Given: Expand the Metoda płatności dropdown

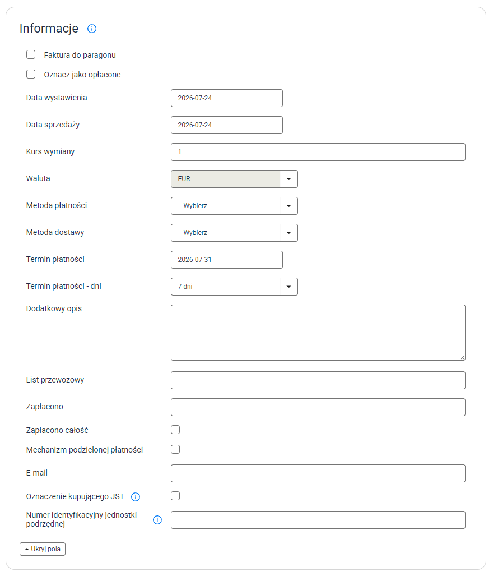Looking at the screenshot, I should click(234, 206).
